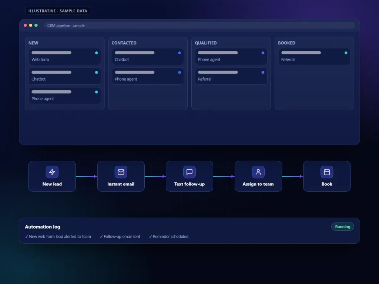This screenshot has height=284, width=379.
Task: Click the Book step label
Action: [327, 184]
